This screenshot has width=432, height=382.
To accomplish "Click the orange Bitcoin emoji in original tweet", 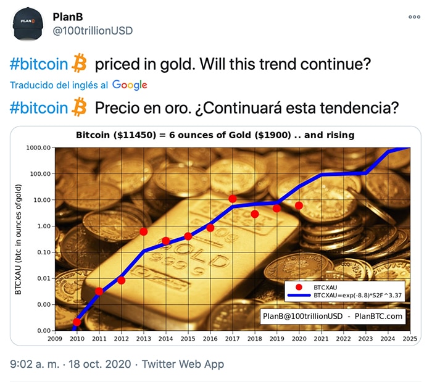I will click(79, 63).
